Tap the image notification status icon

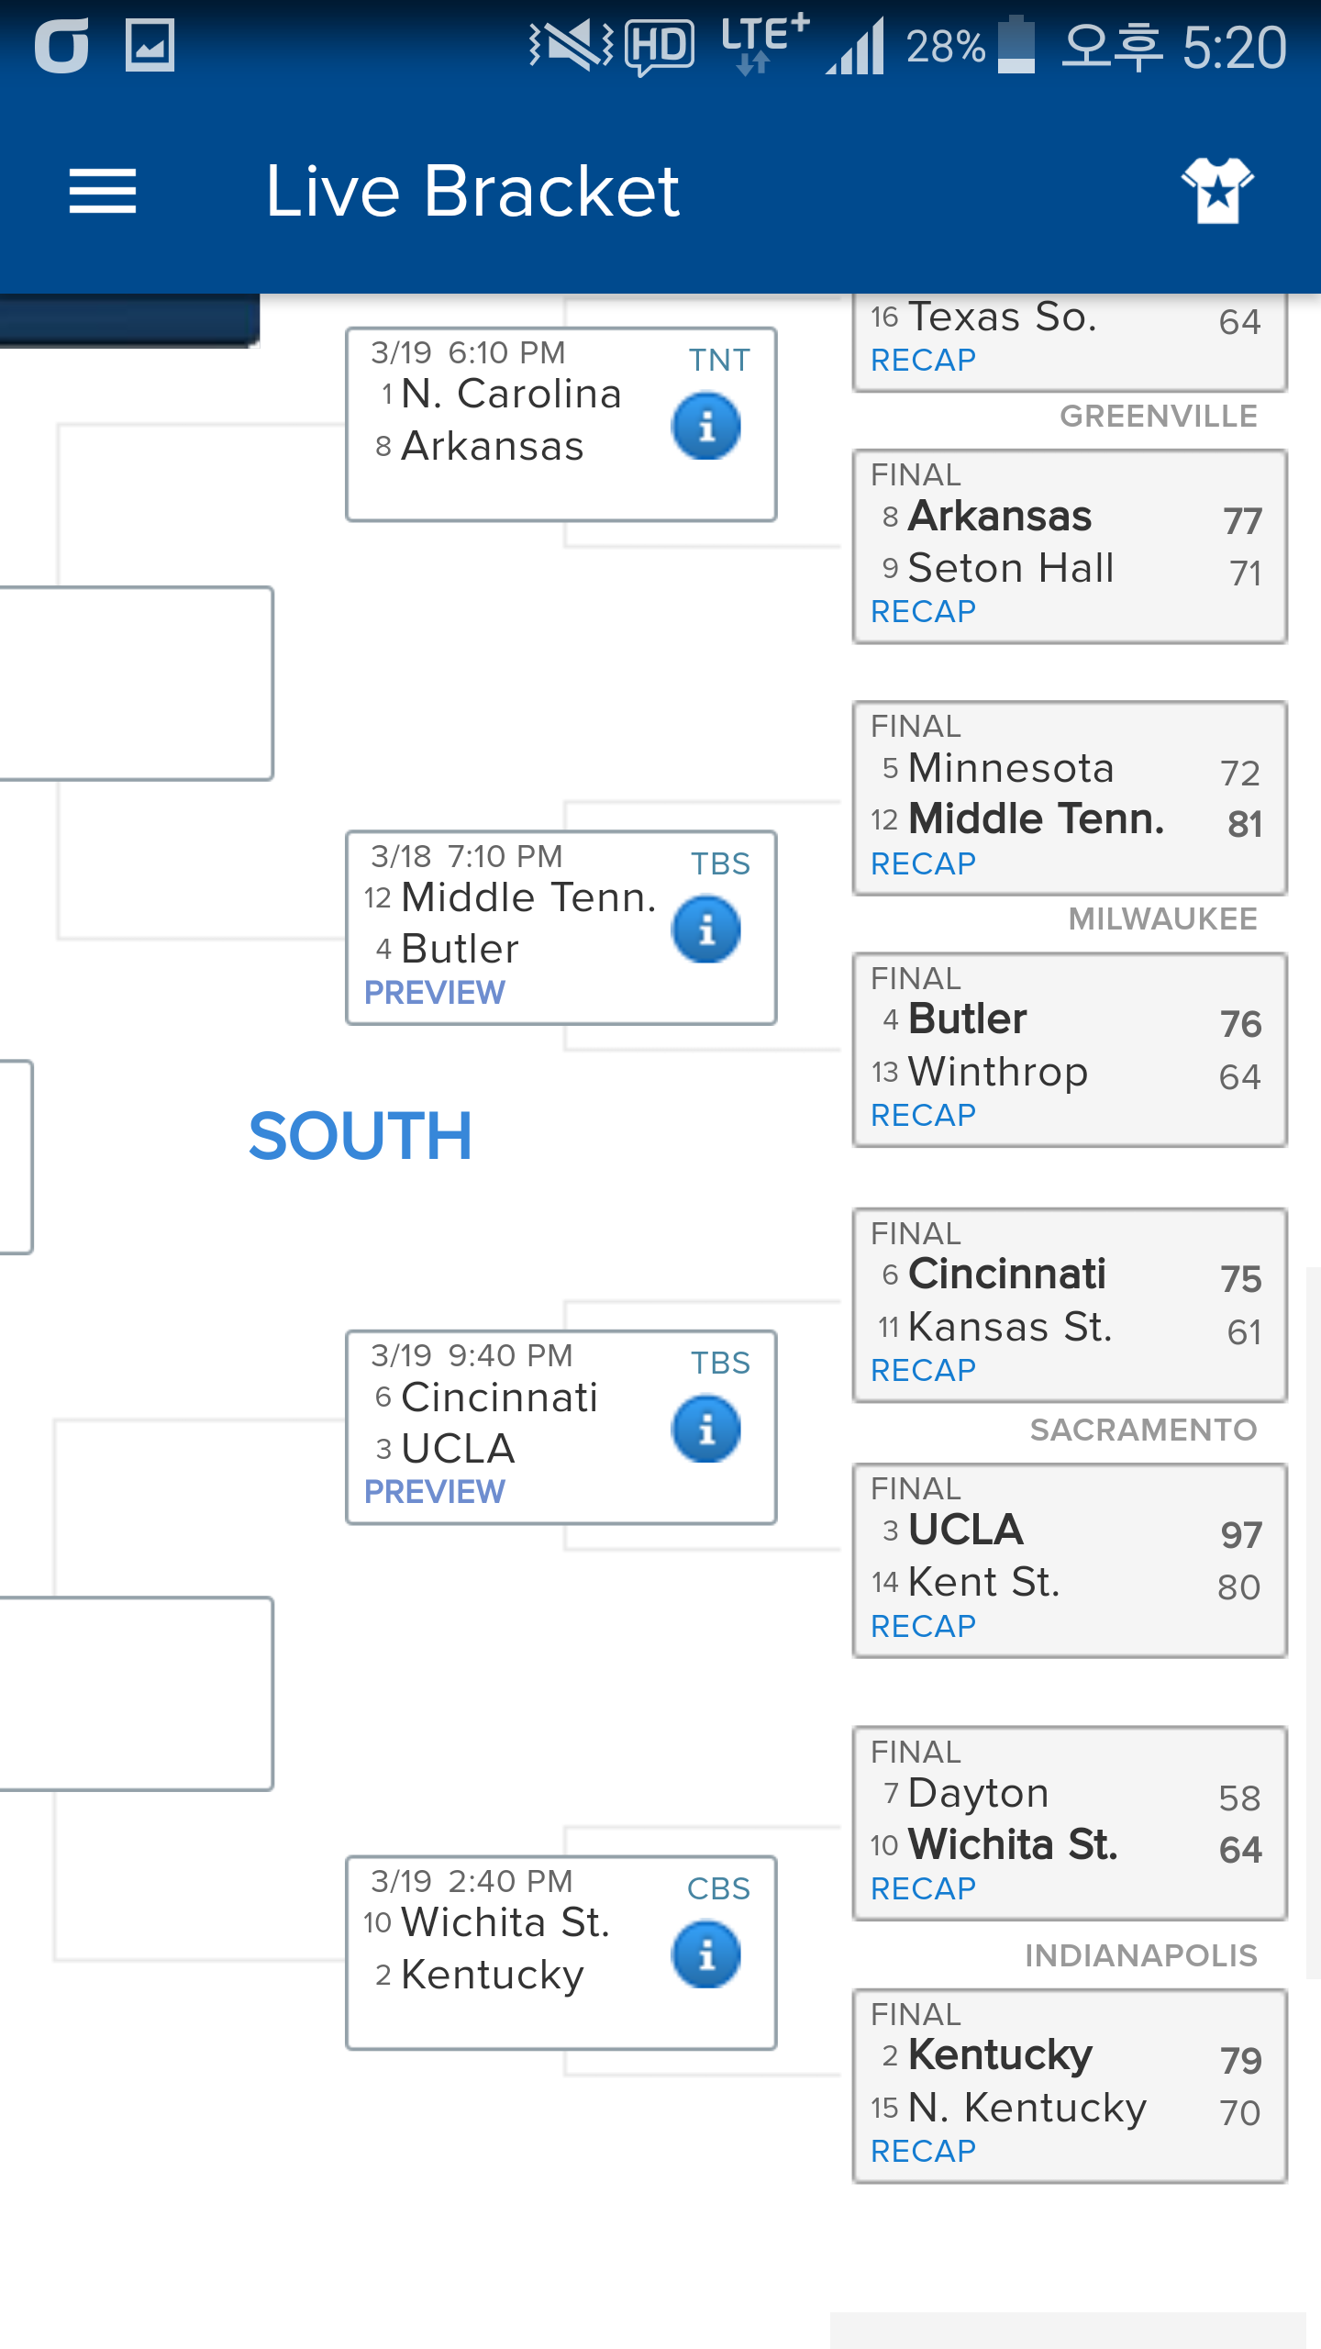point(150,46)
